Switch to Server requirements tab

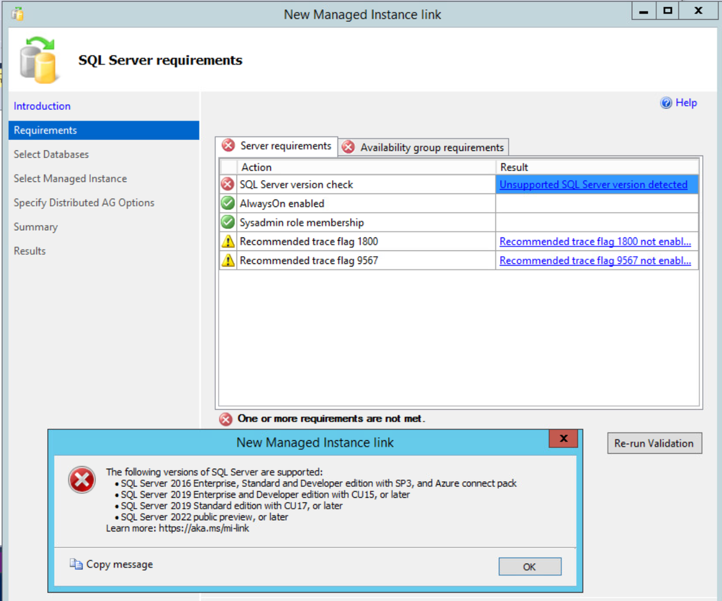tap(276, 146)
